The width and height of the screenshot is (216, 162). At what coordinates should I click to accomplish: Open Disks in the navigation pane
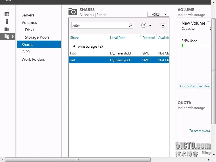point(30,30)
